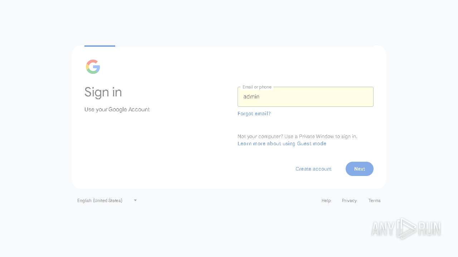
Task: Proceed with the Next button
Action: click(x=360, y=169)
